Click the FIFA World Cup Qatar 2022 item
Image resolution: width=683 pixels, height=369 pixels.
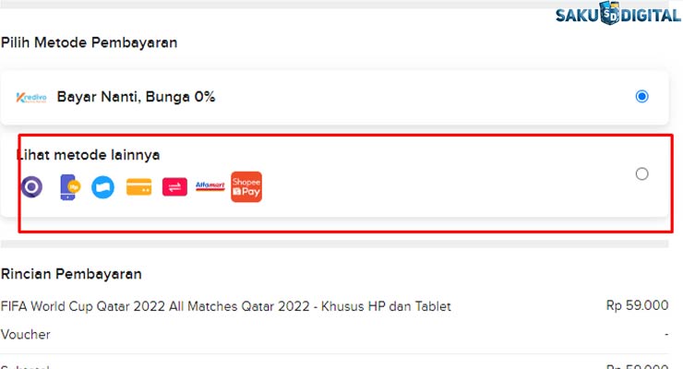pos(226,306)
